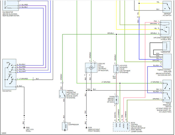Viewport: 175px width, 135px height.
Task: Click the BLU 4 label at thermo amplifier
Action: [159, 58]
